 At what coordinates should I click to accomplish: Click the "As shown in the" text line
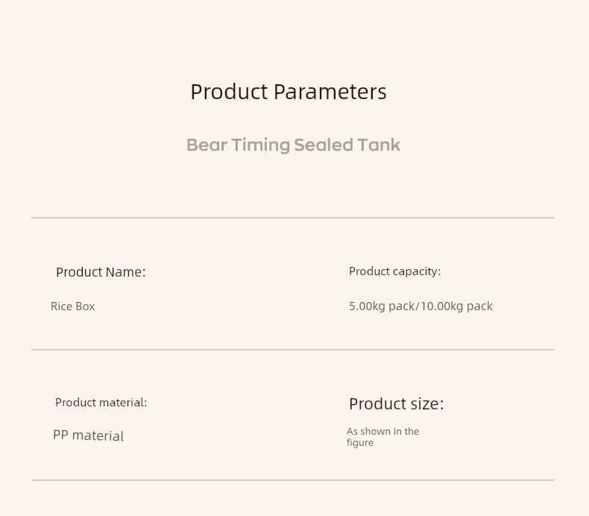[x=382, y=431]
